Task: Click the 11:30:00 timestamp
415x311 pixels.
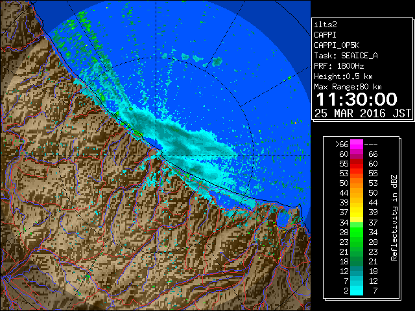Action: click(x=356, y=99)
